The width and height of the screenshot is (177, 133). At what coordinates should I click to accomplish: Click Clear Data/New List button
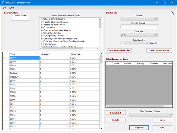[x=119, y=50]
